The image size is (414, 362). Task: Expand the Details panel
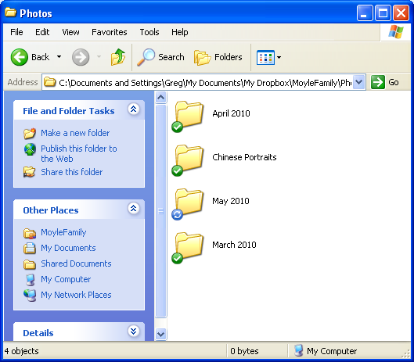(134, 331)
